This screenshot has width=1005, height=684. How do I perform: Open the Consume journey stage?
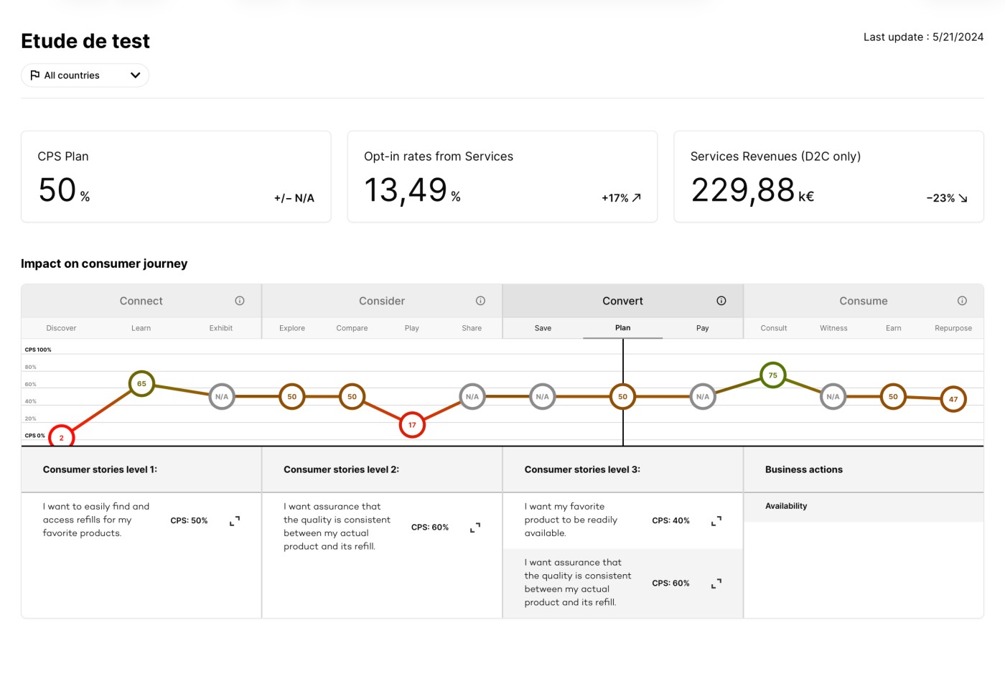[x=863, y=301]
